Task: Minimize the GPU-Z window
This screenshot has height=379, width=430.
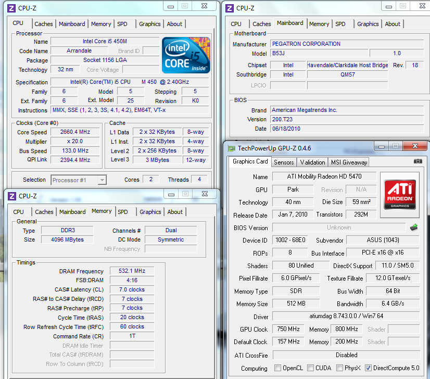Action: (382, 146)
